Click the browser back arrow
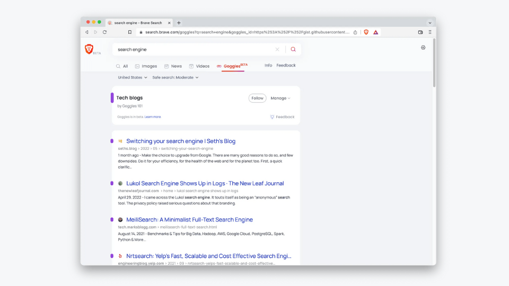 (x=86, y=32)
